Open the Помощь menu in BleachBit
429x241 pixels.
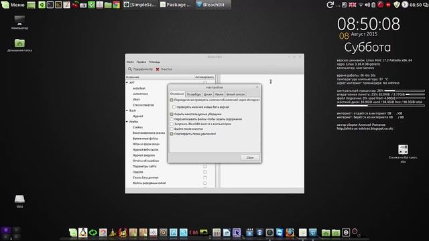pos(154,62)
